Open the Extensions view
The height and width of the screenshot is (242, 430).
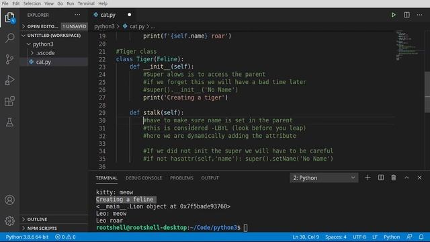click(9, 102)
